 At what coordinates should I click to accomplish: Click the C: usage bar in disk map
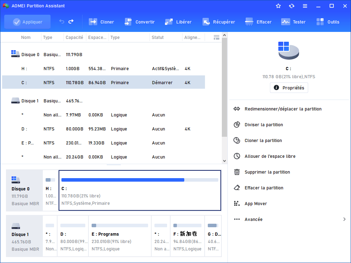click(x=140, y=180)
